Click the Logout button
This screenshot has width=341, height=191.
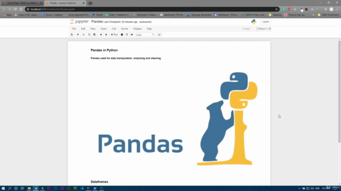click(x=265, y=22)
